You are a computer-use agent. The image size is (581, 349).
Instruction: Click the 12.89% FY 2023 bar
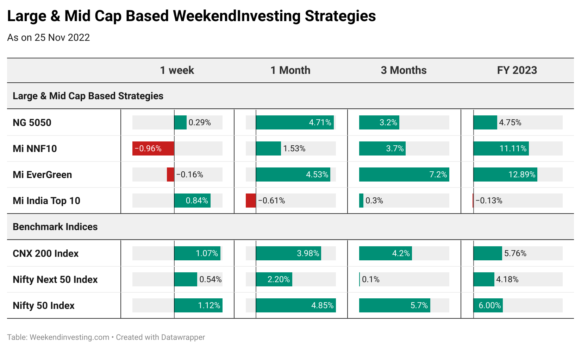(505, 175)
